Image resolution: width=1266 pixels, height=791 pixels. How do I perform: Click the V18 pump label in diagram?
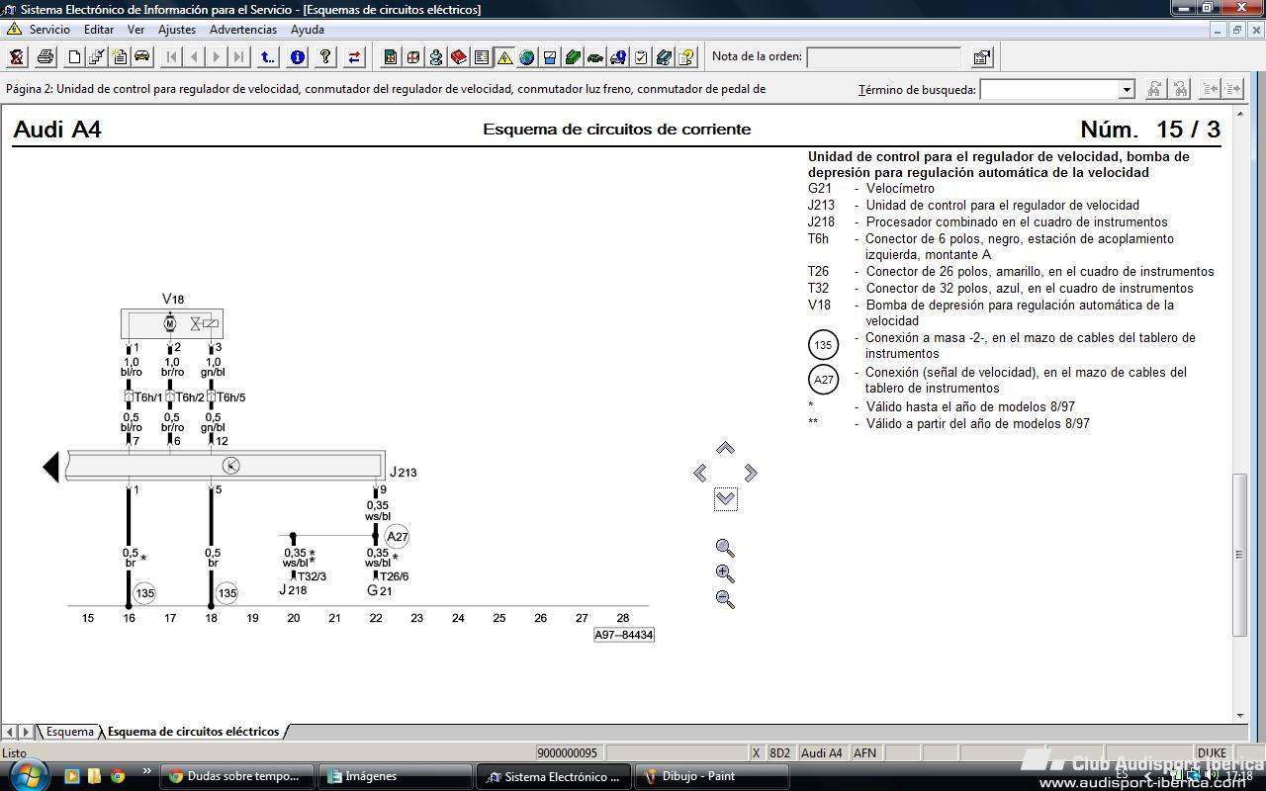[x=173, y=299]
